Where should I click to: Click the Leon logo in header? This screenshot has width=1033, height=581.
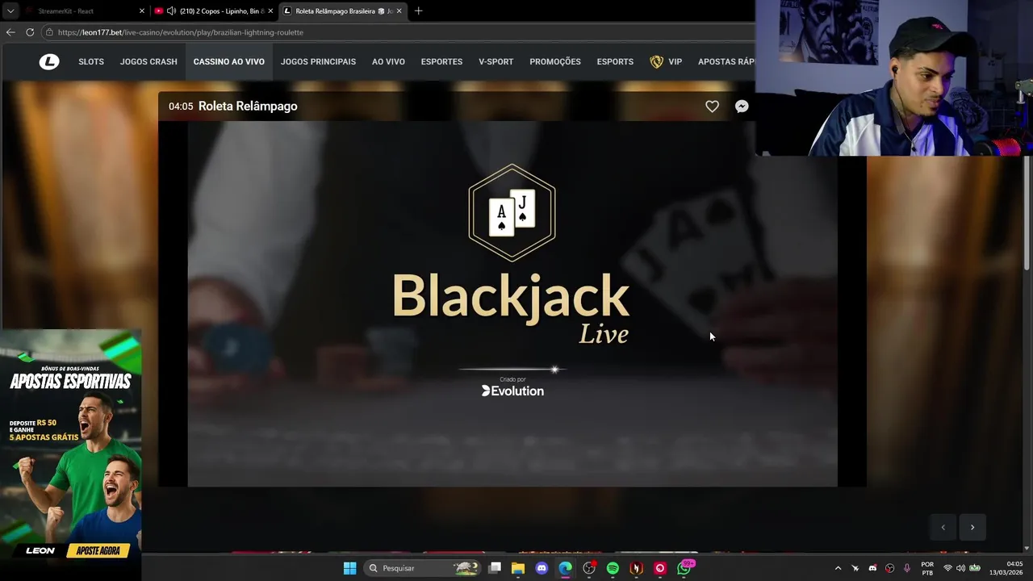tap(49, 61)
